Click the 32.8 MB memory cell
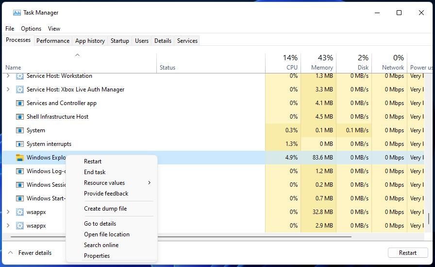This screenshot has width=435, height=267. [318, 212]
